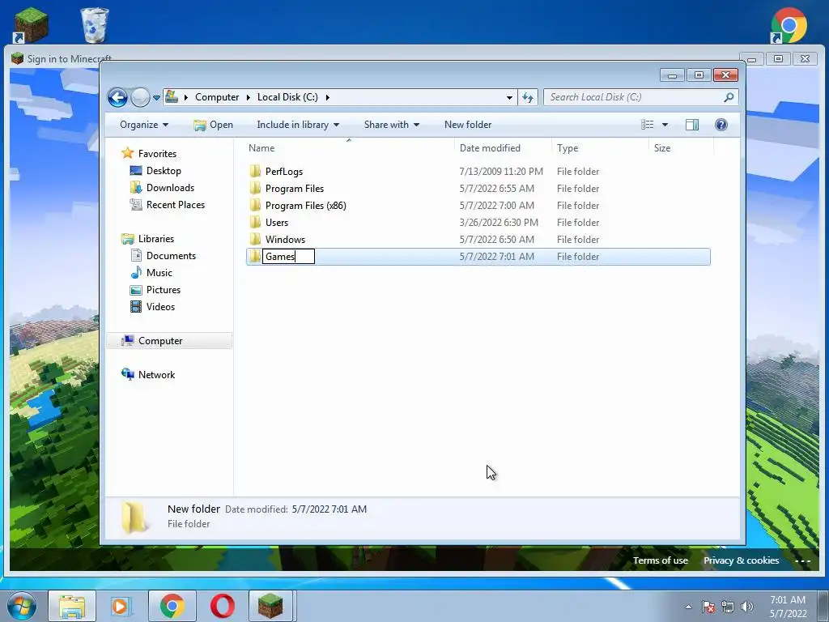Click the search magnifier icon
Viewport: 829px width, 622px height.
coord(729,97)
